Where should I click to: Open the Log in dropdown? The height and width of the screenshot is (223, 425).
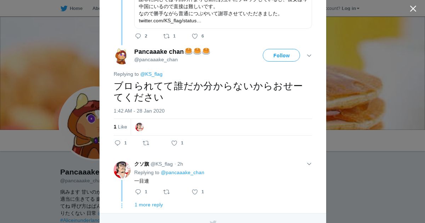(350, 8)
